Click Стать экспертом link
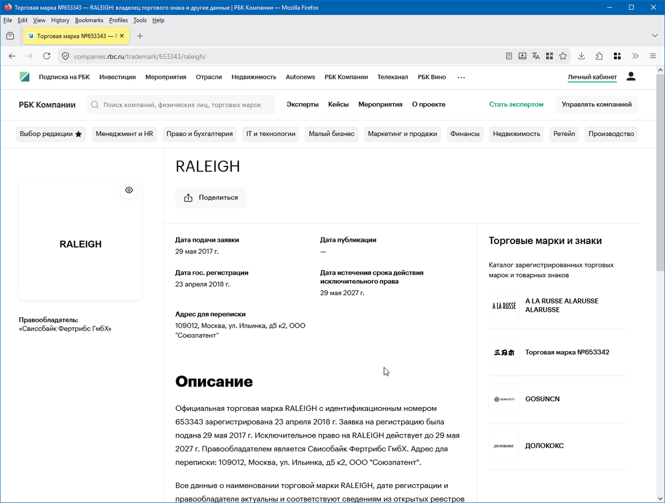Screen dimensions: 665x503 click(x=516, y=104)
